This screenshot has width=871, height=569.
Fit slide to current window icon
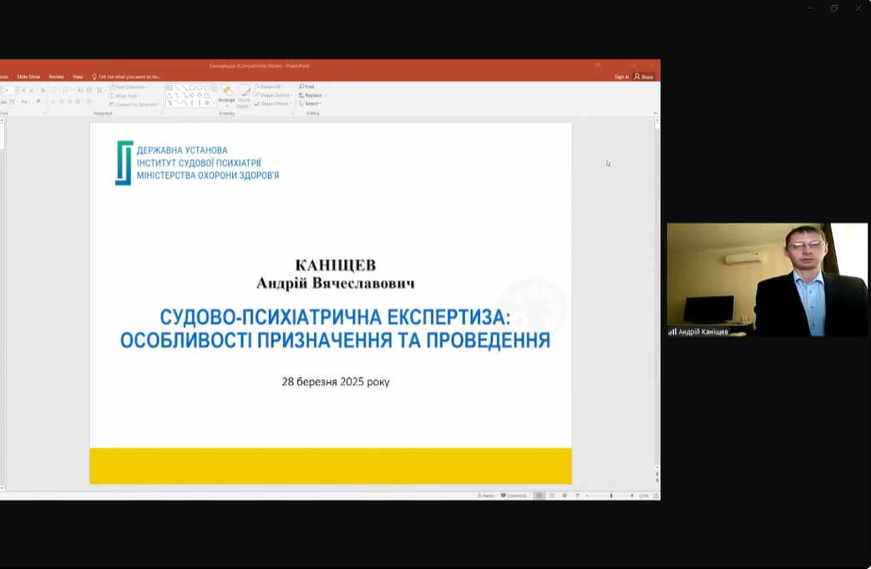point(656,495)
